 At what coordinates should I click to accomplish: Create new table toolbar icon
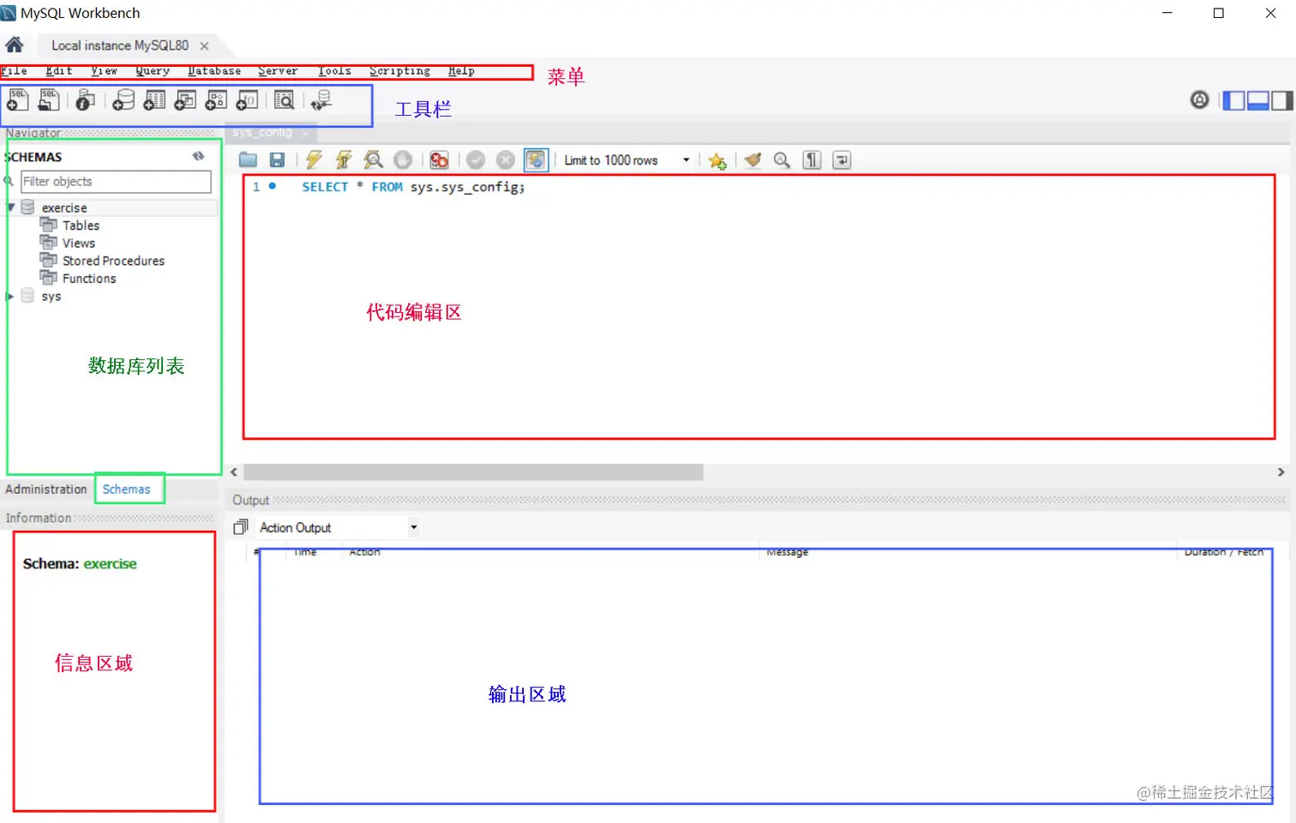154,100
